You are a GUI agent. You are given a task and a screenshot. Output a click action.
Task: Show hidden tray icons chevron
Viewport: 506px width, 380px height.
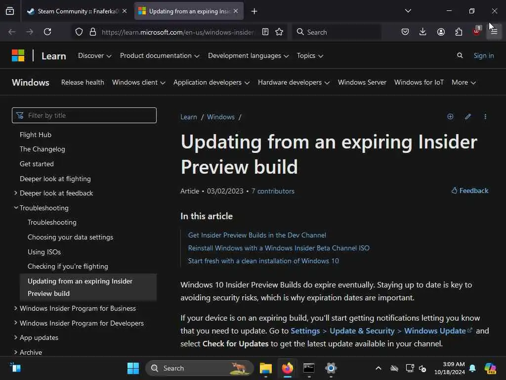(x=379, y=368)
